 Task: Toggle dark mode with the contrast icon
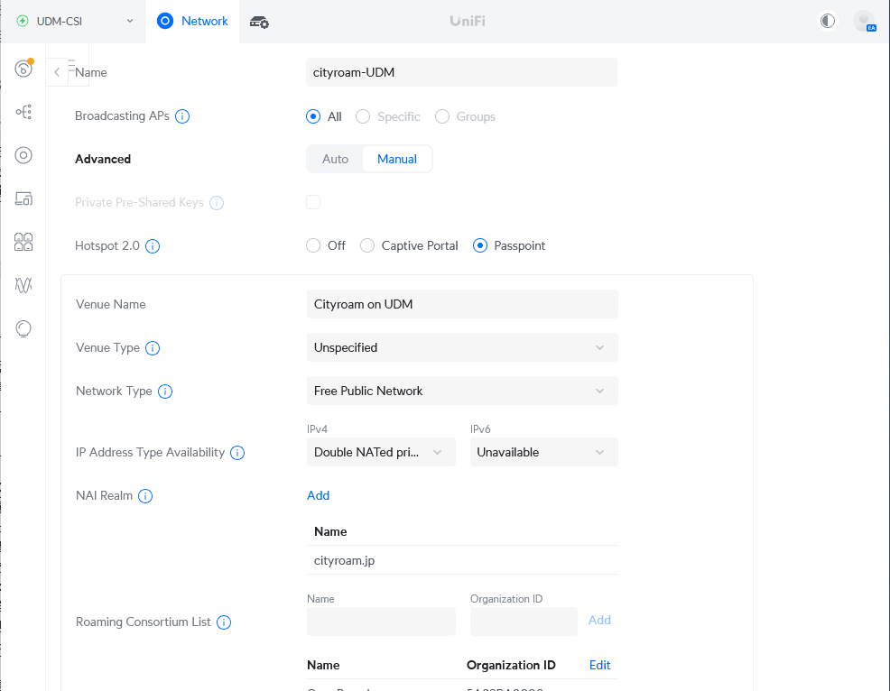827,21
